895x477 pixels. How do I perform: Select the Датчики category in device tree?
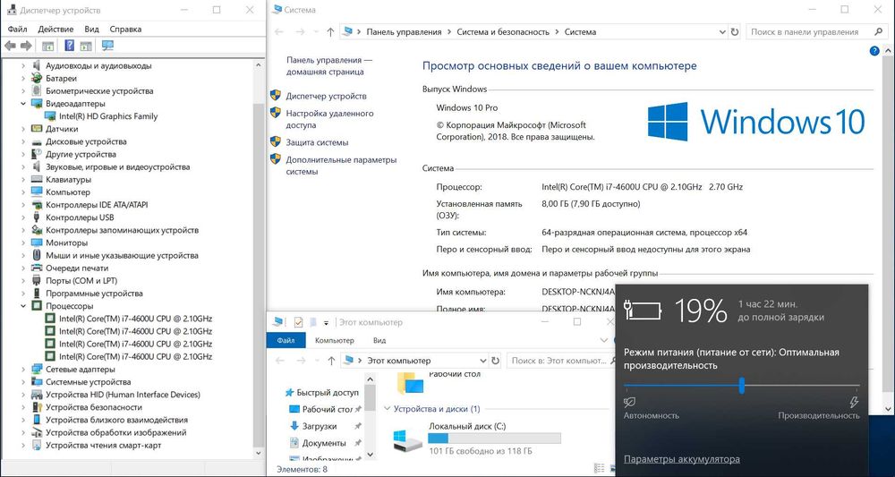click(x=62, y=129)
